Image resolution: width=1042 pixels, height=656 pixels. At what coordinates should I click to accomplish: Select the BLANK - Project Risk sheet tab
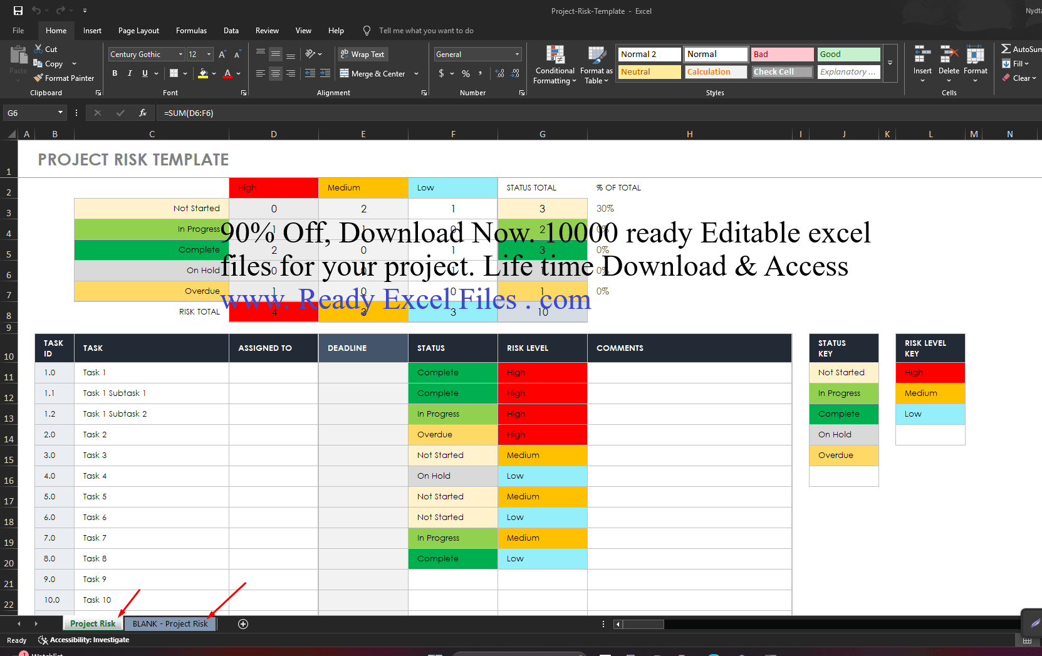pyautogui.click(x=170, y=623)
